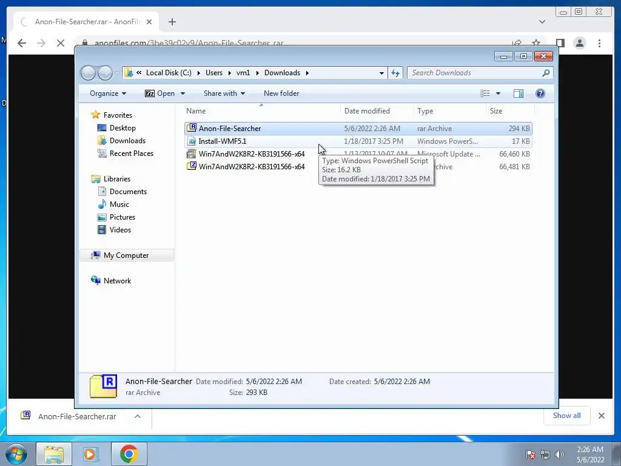
Task: Open Recent Places in navigation pane
Action: point(131,154)
